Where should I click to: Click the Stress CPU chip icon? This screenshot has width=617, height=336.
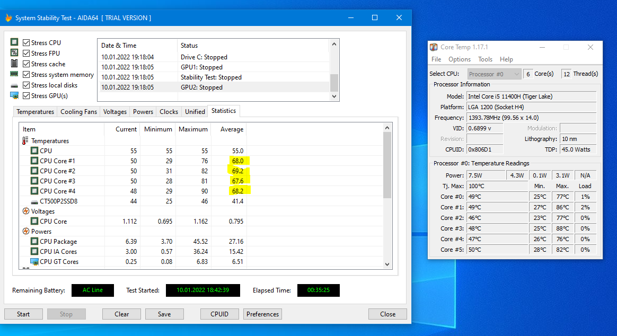(14, 42)
